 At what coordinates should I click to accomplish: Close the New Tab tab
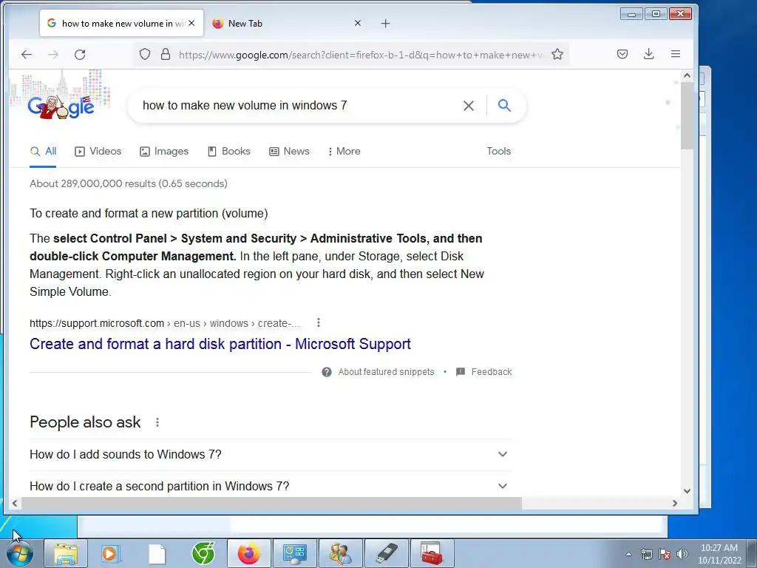[x=358, y=23]
